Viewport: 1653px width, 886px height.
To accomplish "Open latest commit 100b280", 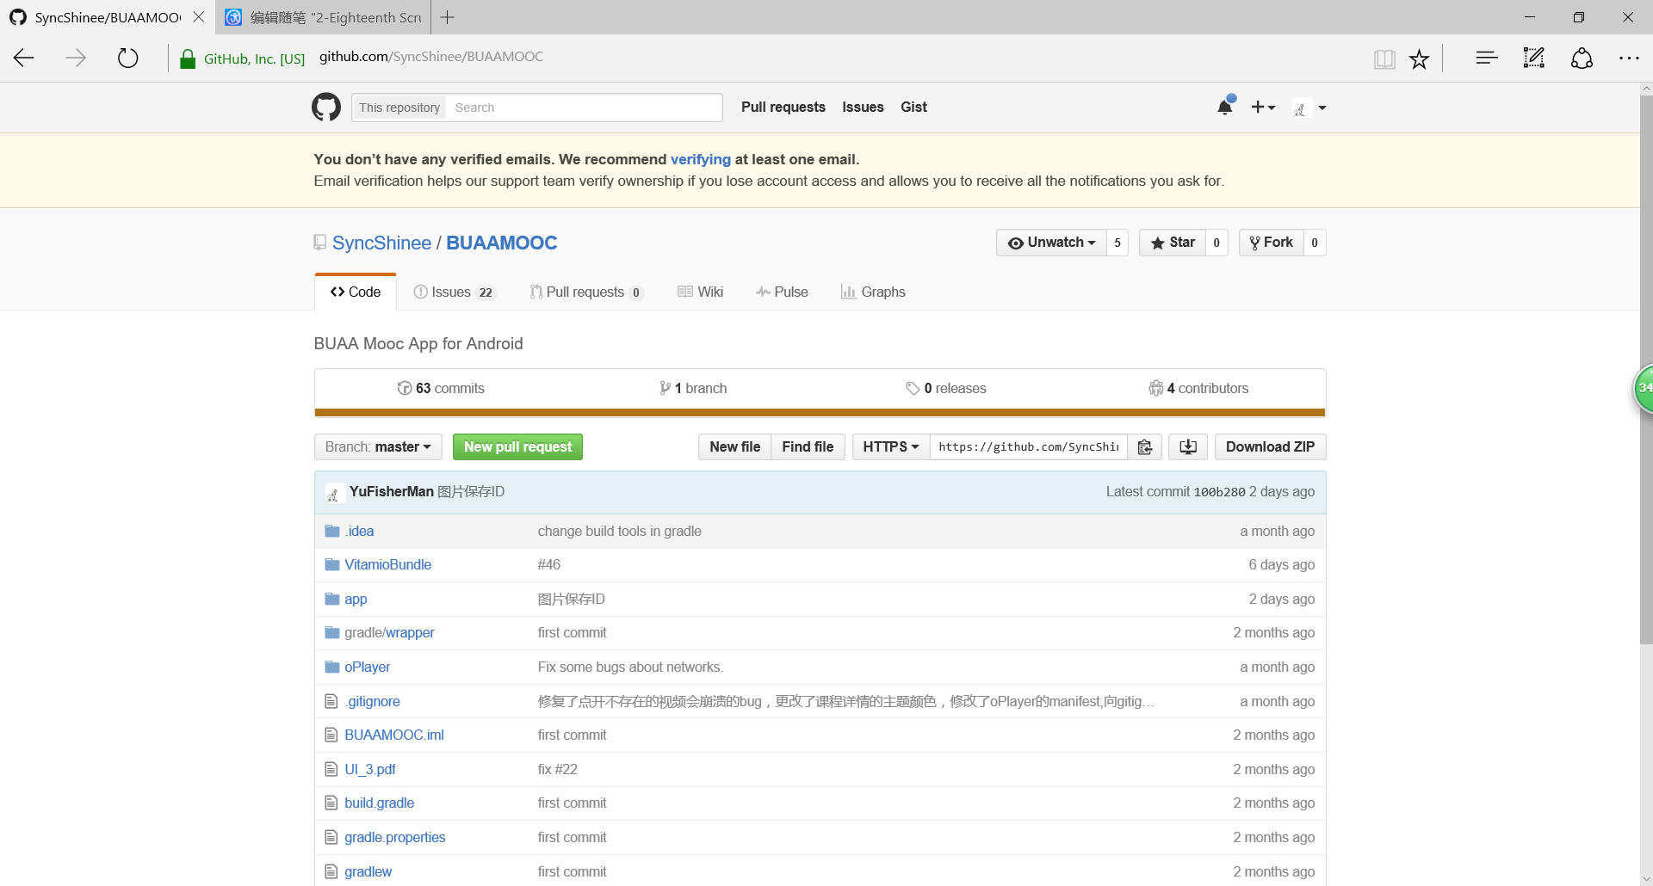I will point(1219,492).
